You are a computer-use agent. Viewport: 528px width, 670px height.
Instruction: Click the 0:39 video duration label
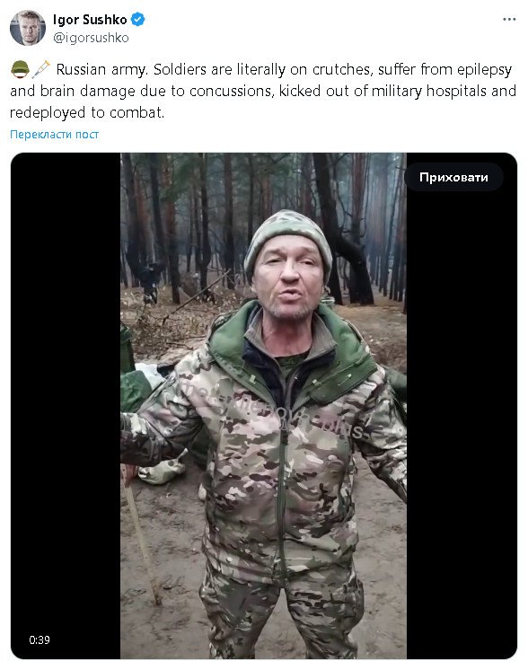pos(40,639)
